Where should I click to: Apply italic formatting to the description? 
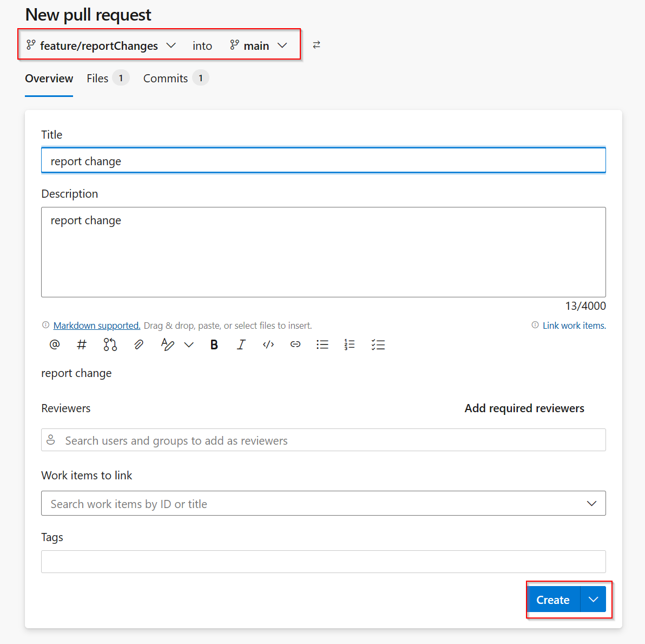pos(241,344)
